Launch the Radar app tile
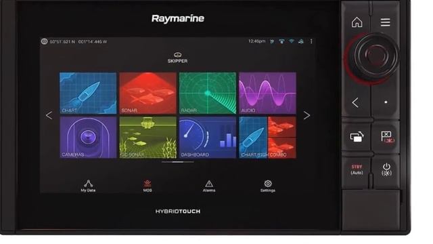The width and height of the screenshot is (433, 244). pos(208,94)
